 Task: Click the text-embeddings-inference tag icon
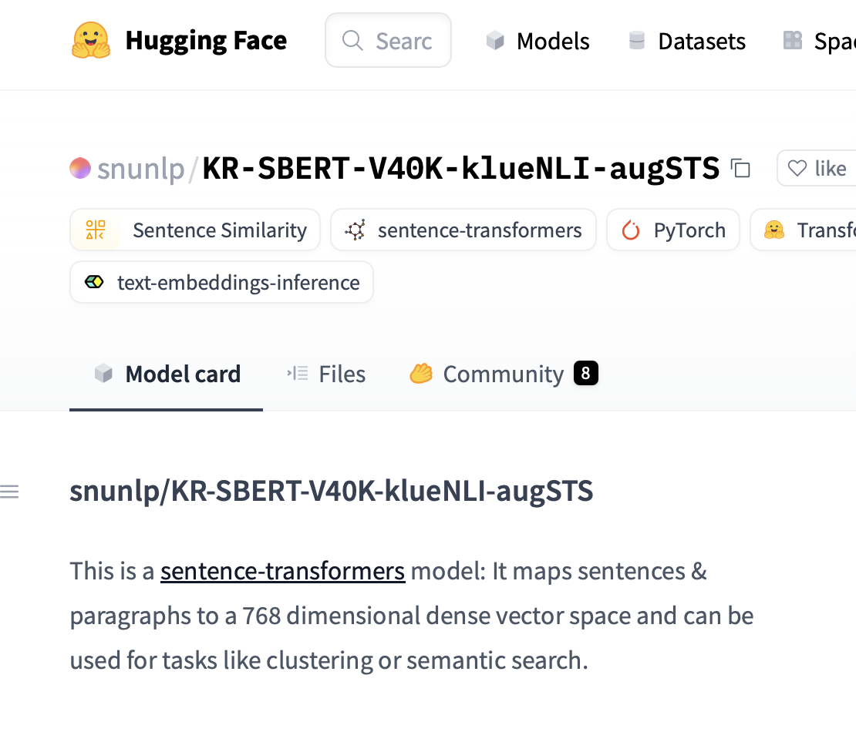pyautogui.click(x=94, y=282)
